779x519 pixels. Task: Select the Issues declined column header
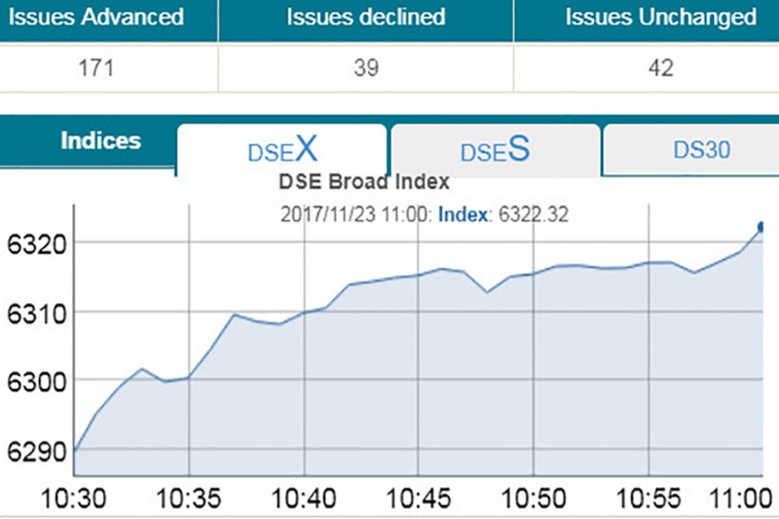click(366, 16)
